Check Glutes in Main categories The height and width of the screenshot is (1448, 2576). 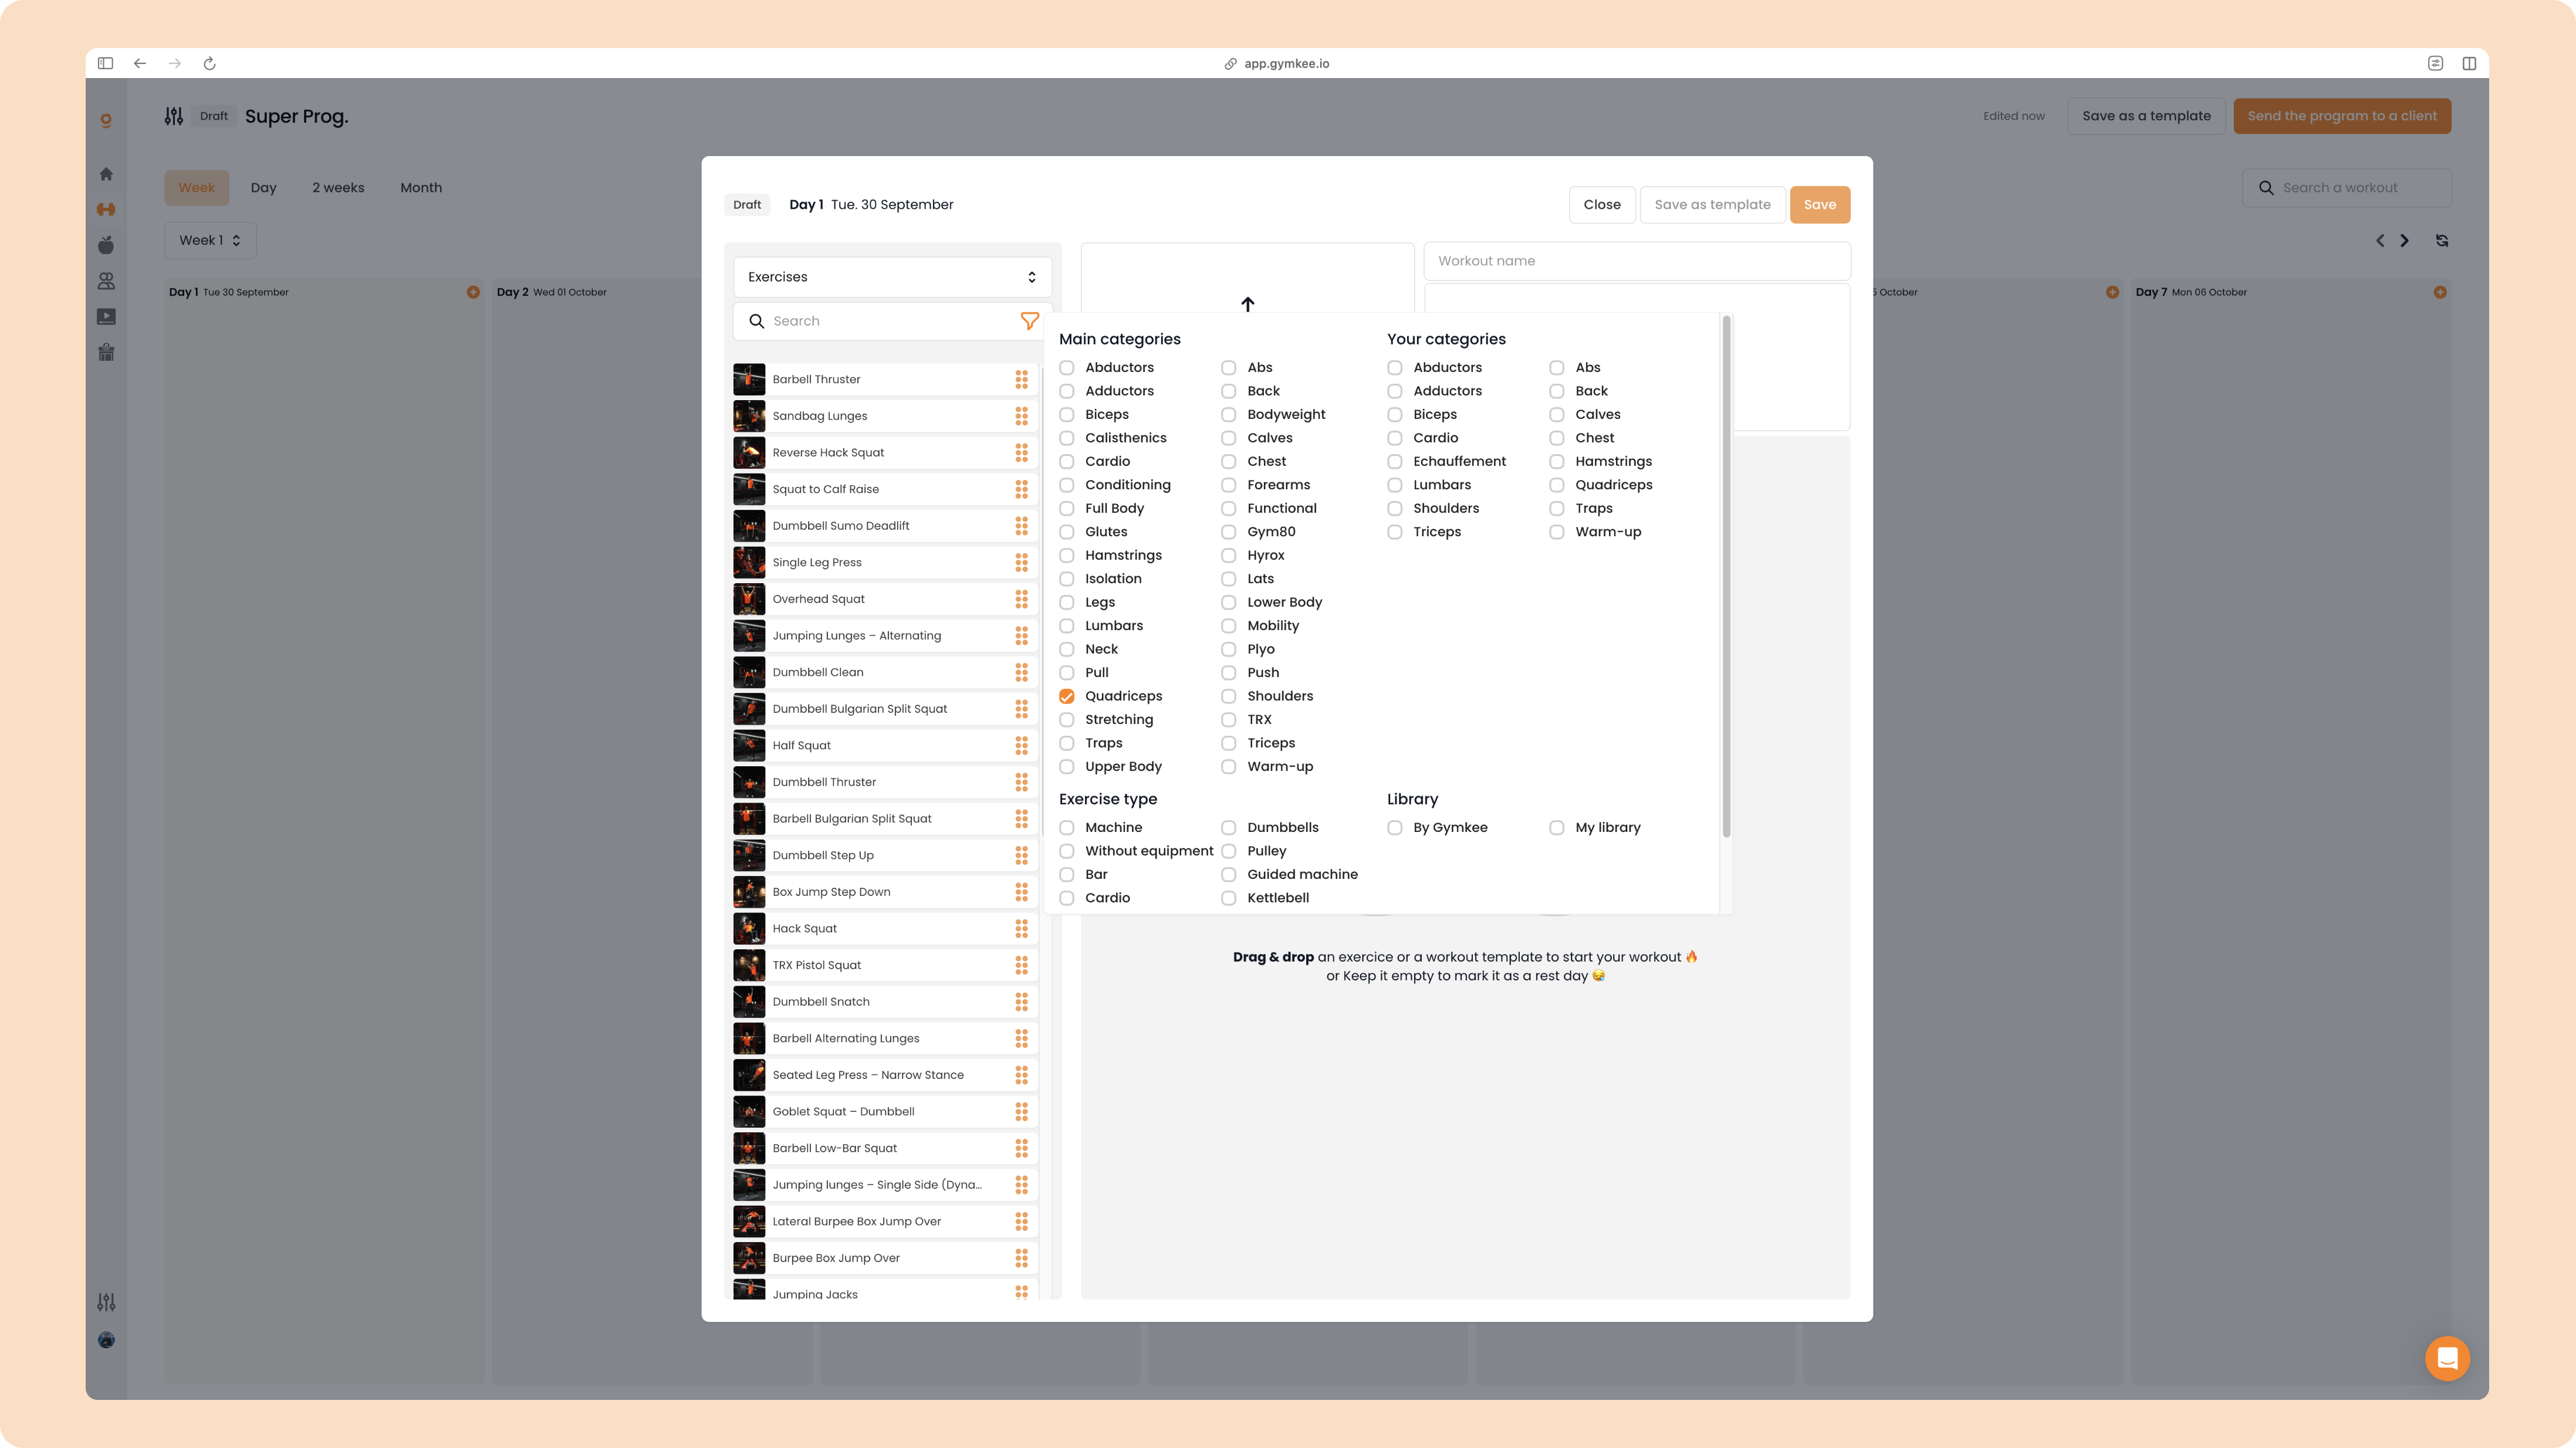pyautogui.click(x=1067, y=532)
